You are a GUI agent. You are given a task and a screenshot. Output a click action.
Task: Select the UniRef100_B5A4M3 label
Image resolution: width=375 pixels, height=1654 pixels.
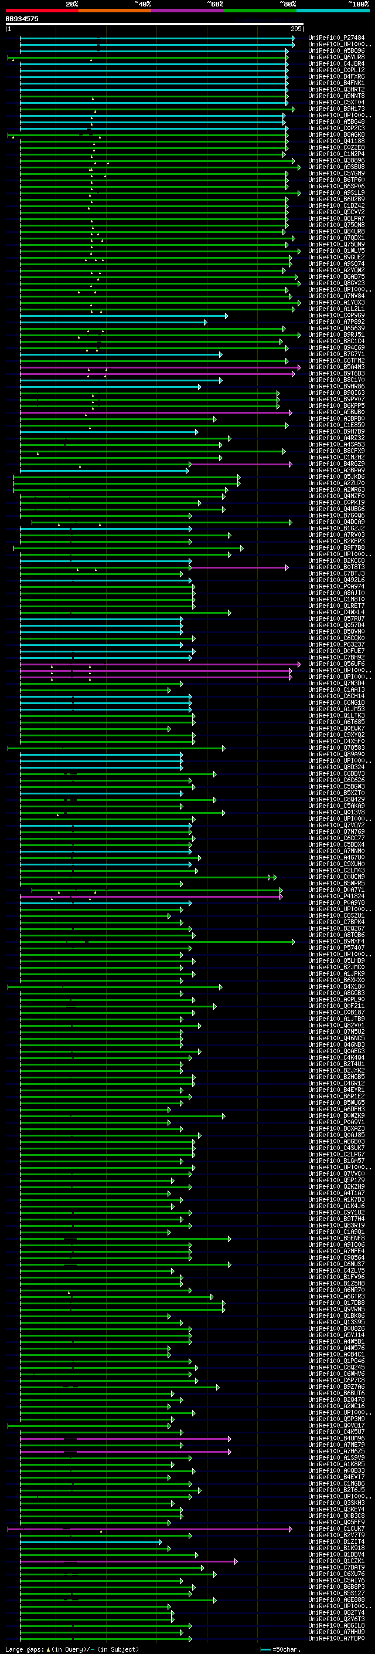336,367
